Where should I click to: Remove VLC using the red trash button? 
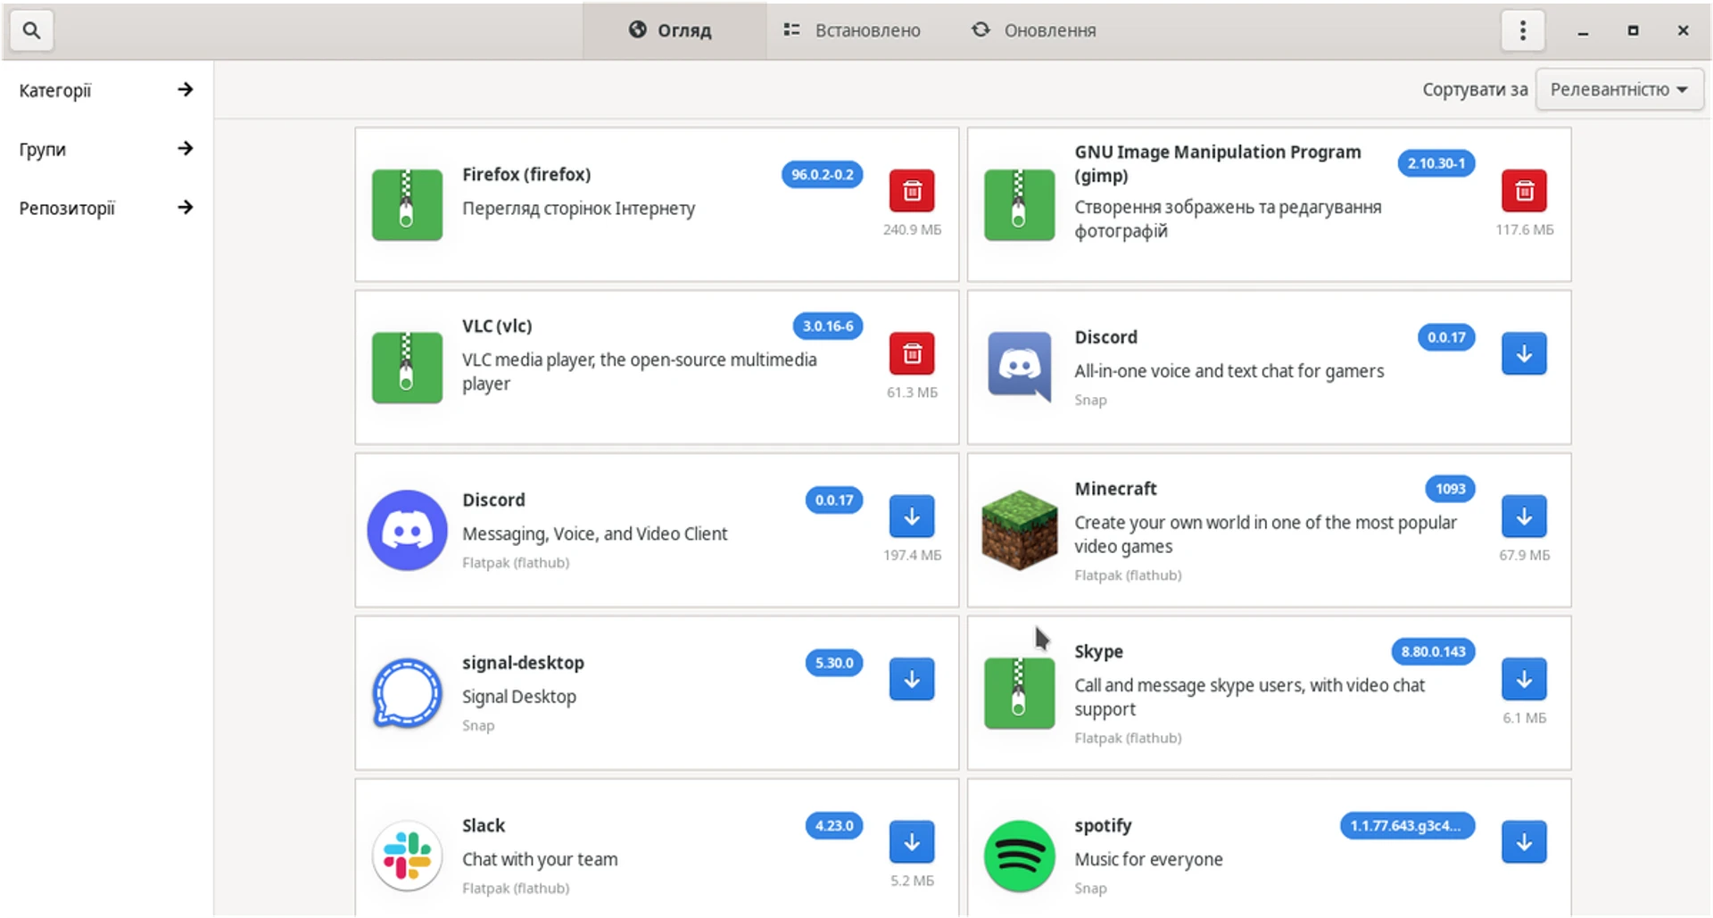click(x=912, y=354)
